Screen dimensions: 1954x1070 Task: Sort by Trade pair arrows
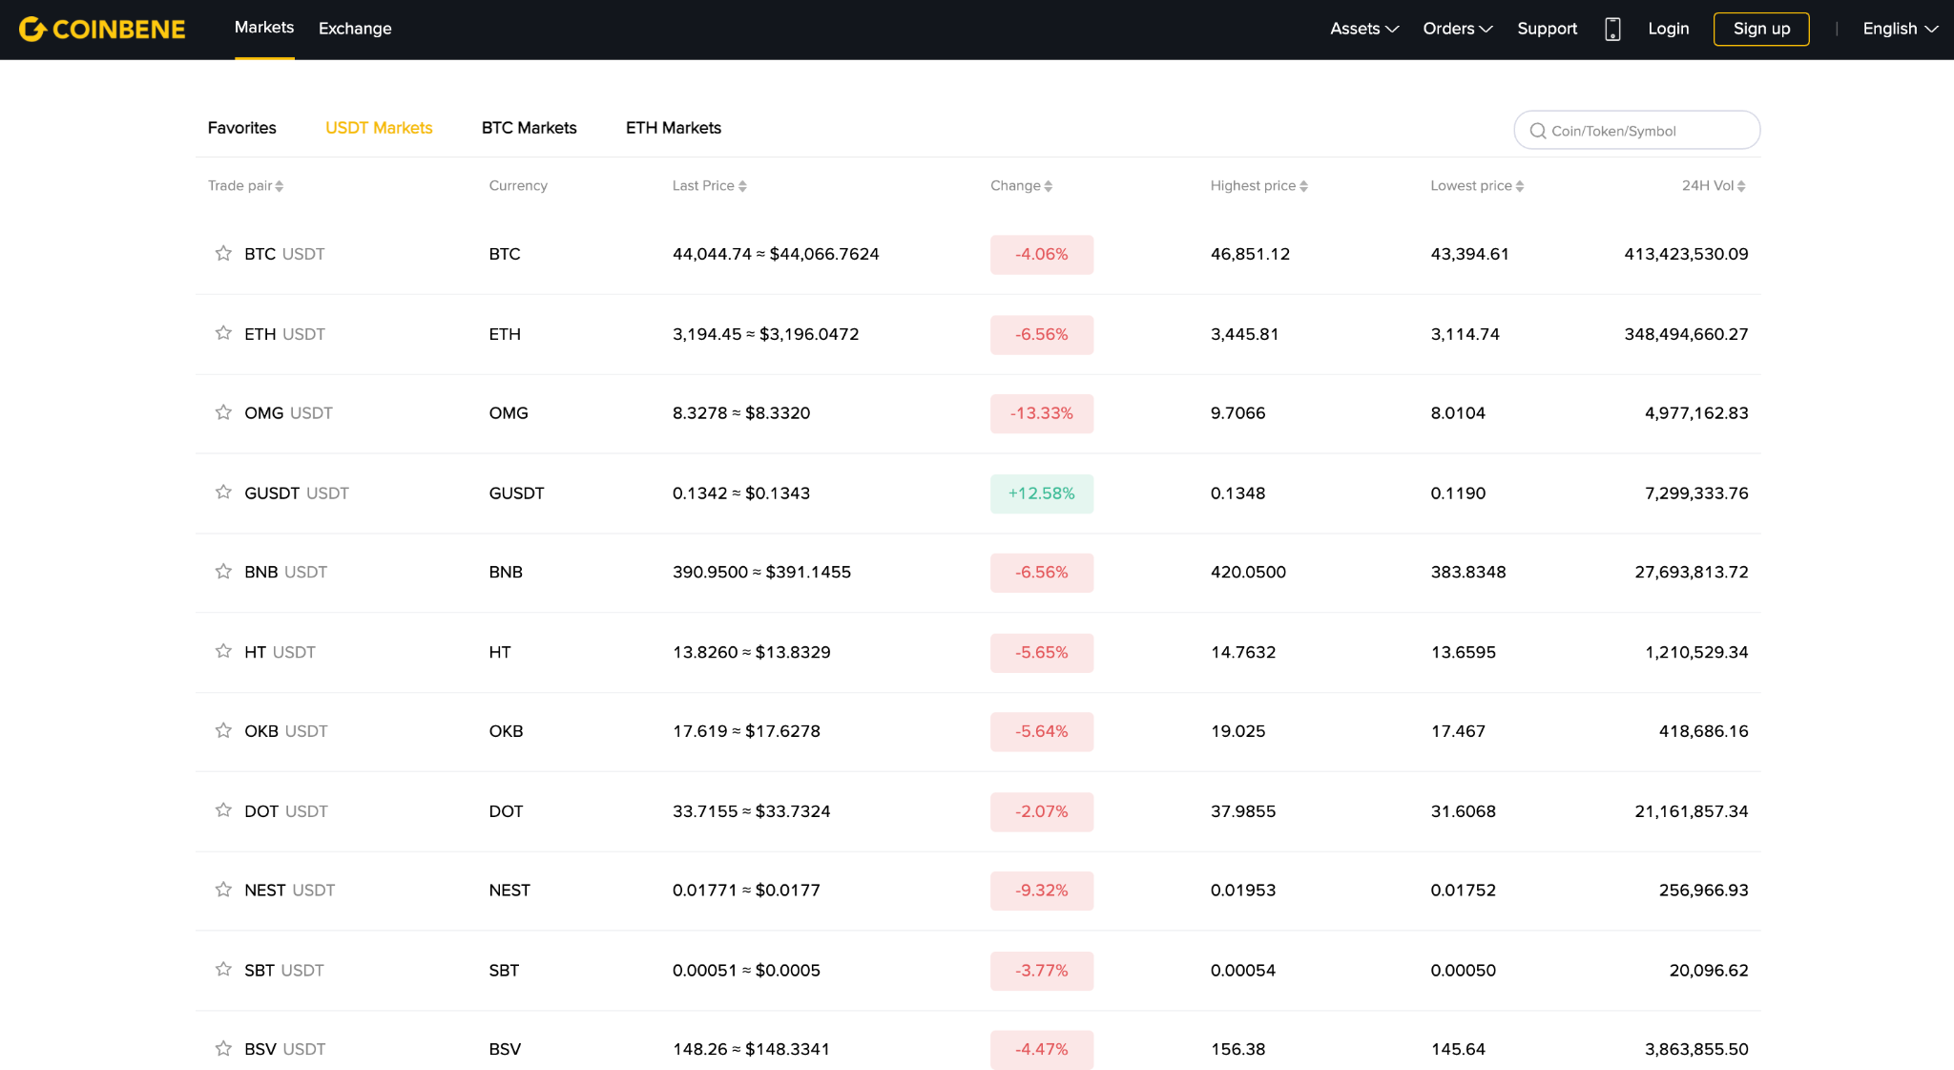point(280,186)
